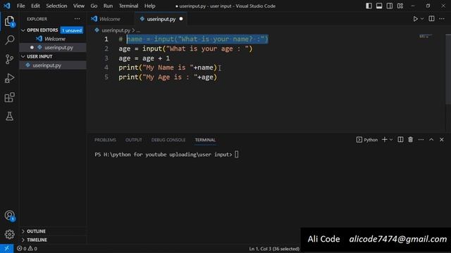Toggle the primary side bar layout icon
Viewport: 451px width, 253px height.
[x=369, y=6]
